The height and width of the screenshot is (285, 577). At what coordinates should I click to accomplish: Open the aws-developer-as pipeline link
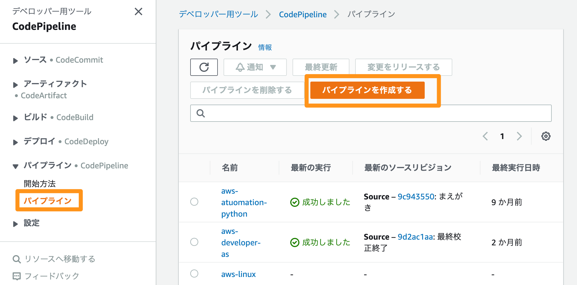(241, 242)
